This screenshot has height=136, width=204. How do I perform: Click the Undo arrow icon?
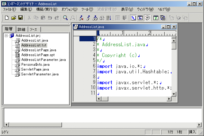click(50, 18)
